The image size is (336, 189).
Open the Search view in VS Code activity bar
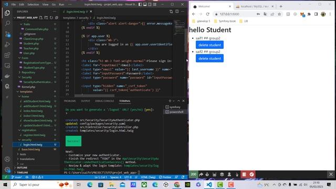click(x=7, y=23)
